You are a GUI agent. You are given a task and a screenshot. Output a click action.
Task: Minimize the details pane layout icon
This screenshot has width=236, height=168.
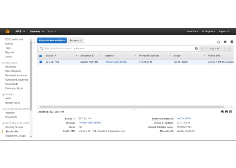coord(222,112)
